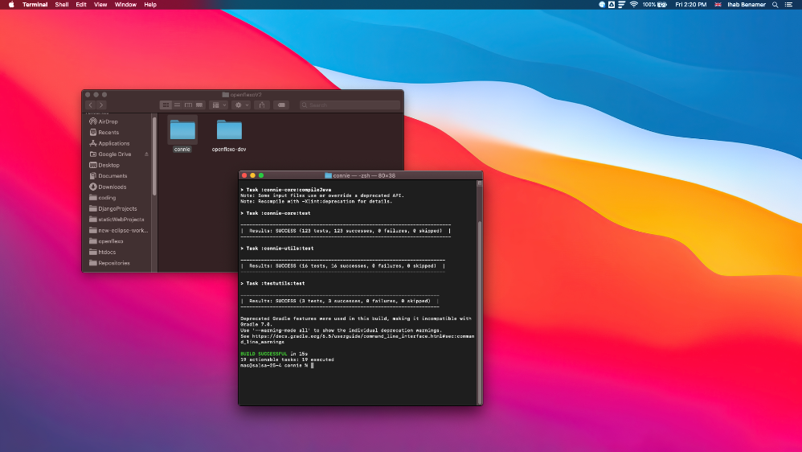Click the UK flag input source
Screen dimensions: 802x452
click(x=718, y=5)
